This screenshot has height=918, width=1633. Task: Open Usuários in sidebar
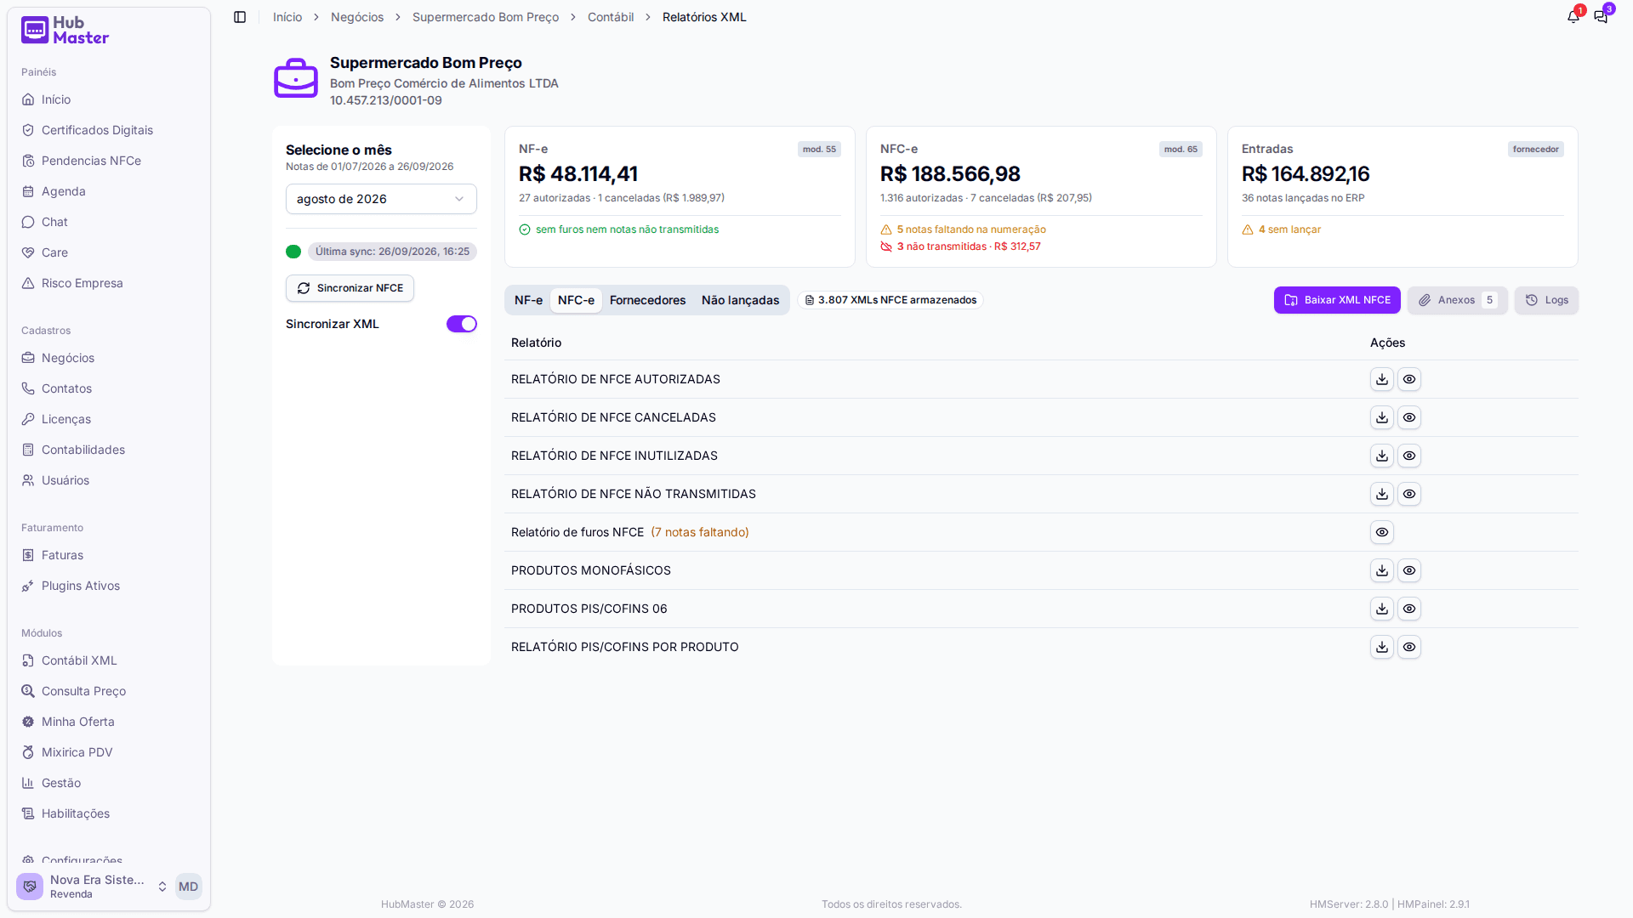(x=109, y=480)
